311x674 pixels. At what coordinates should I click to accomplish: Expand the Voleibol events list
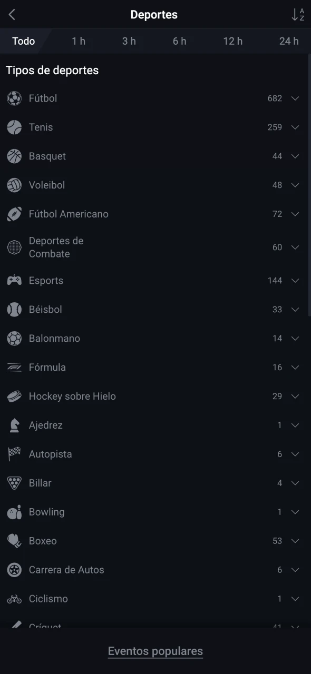click(295, 185)
